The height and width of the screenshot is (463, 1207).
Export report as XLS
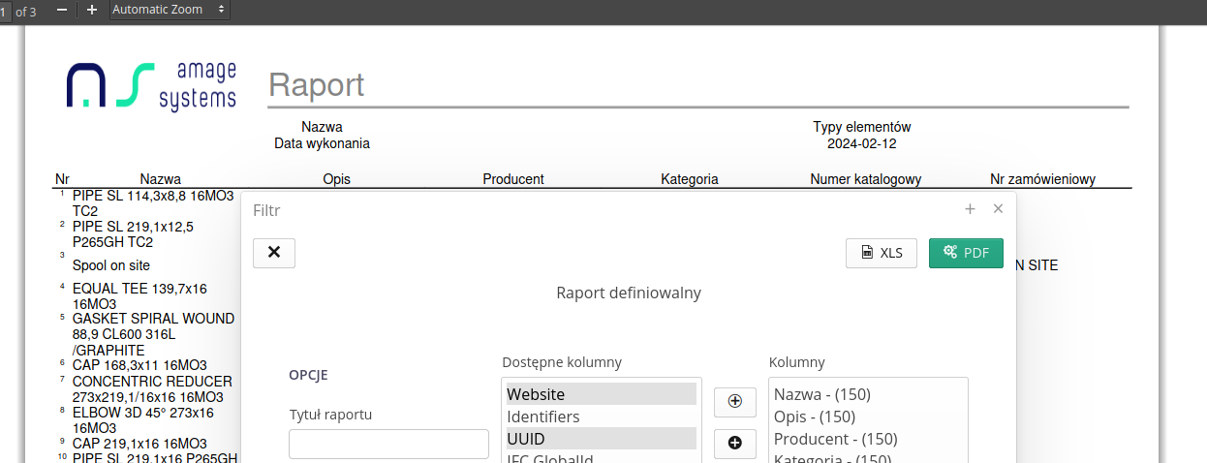882,253
